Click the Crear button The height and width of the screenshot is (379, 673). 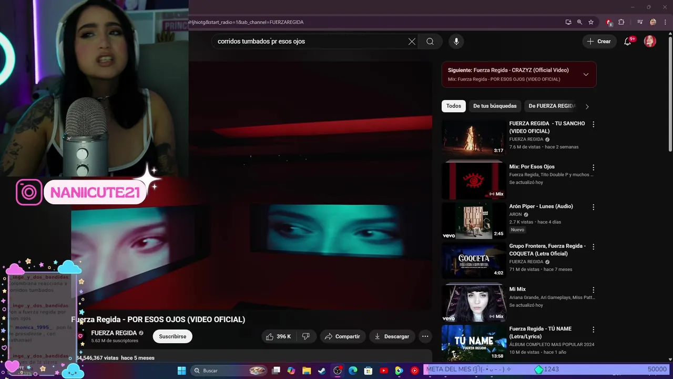[x=599, y=42]
